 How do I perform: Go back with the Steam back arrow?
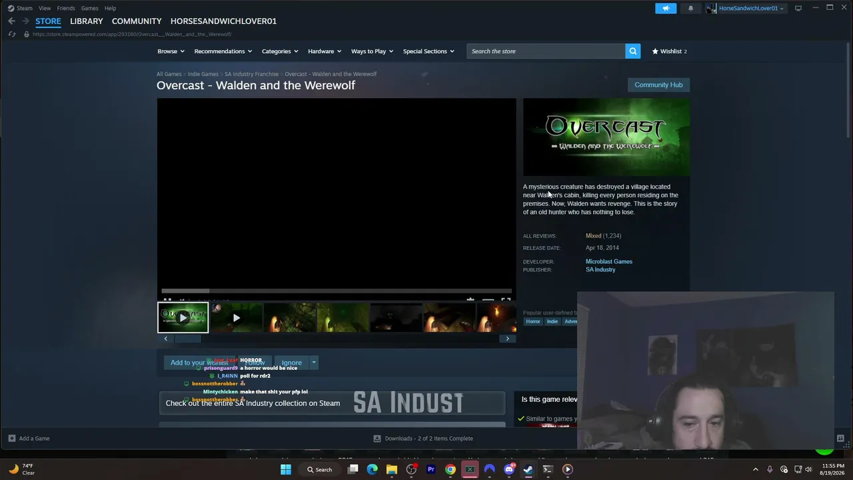(x=11, y=21)
